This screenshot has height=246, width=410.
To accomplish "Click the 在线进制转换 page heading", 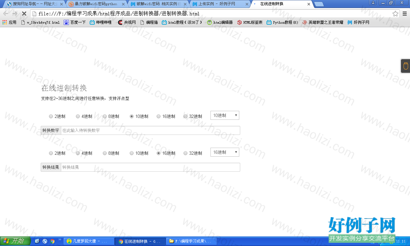I will point(64,88).
